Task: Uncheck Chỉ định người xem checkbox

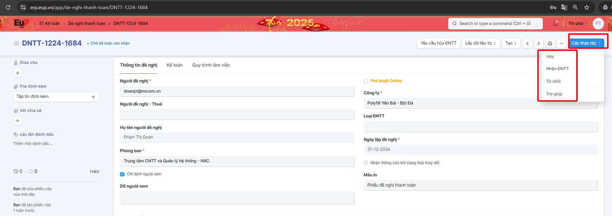Action: tap(122, 174)
